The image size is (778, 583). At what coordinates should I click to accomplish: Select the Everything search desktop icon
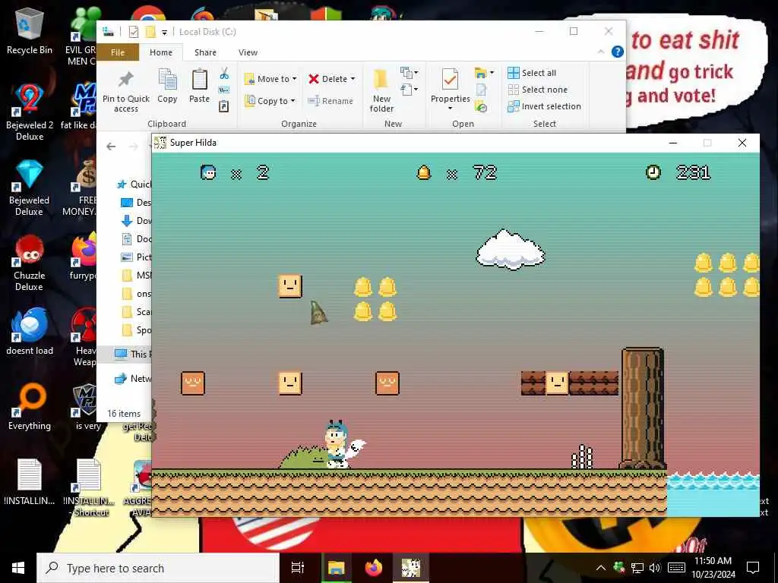point(30,407)
